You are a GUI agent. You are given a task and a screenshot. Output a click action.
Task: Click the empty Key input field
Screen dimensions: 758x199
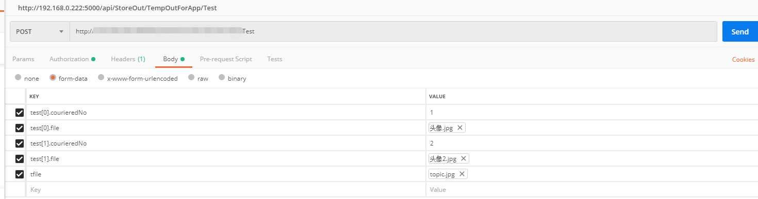point(225,190)
